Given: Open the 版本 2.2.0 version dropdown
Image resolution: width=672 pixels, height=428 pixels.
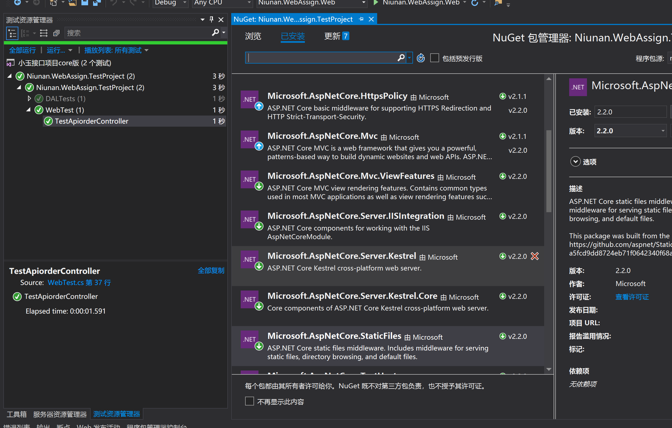Looking at the screenshot, I should click(x=663, y=131).
